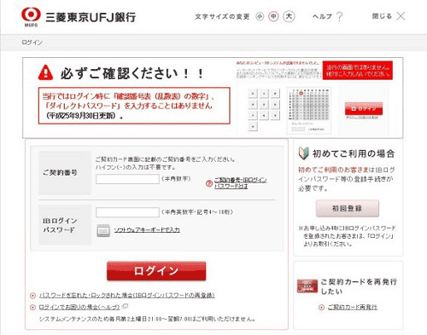This screenshot has height=335, width=427.
Task: Set font size to large (大)
Action: [x=289, y=16]
